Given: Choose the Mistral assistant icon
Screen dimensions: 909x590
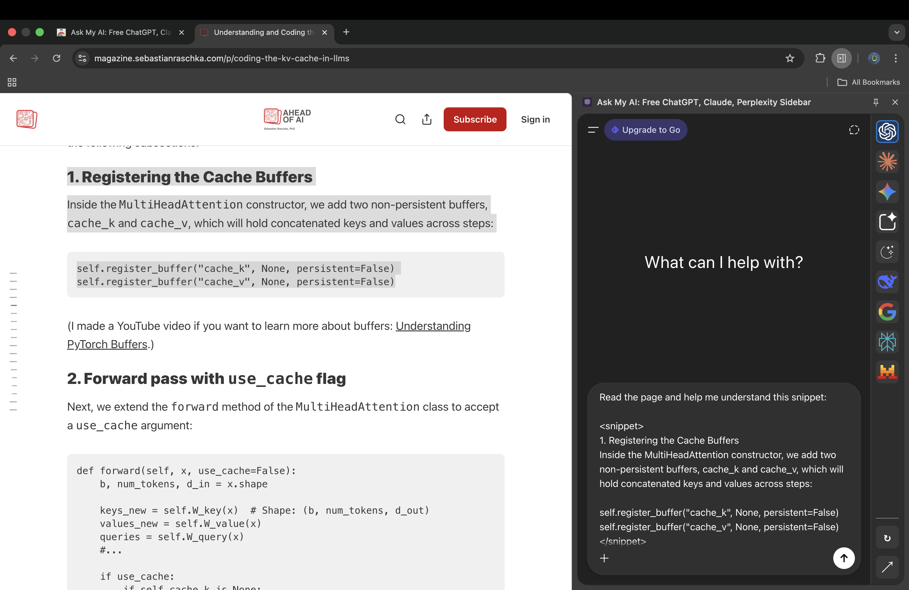Looking at the screenshot, I should pos(887,372).
